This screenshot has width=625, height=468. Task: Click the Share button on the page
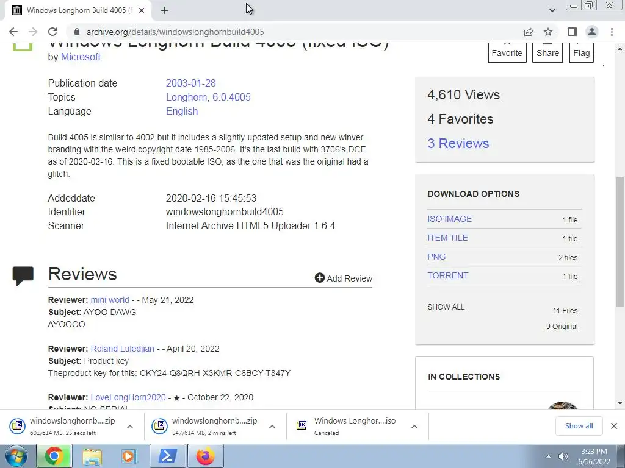[x=547, y=53]
